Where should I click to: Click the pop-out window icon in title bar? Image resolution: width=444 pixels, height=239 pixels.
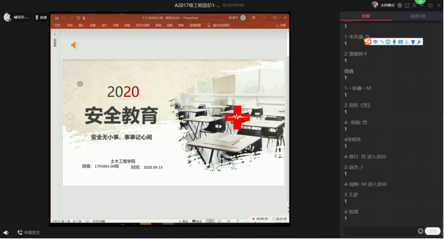coord(407,5)
